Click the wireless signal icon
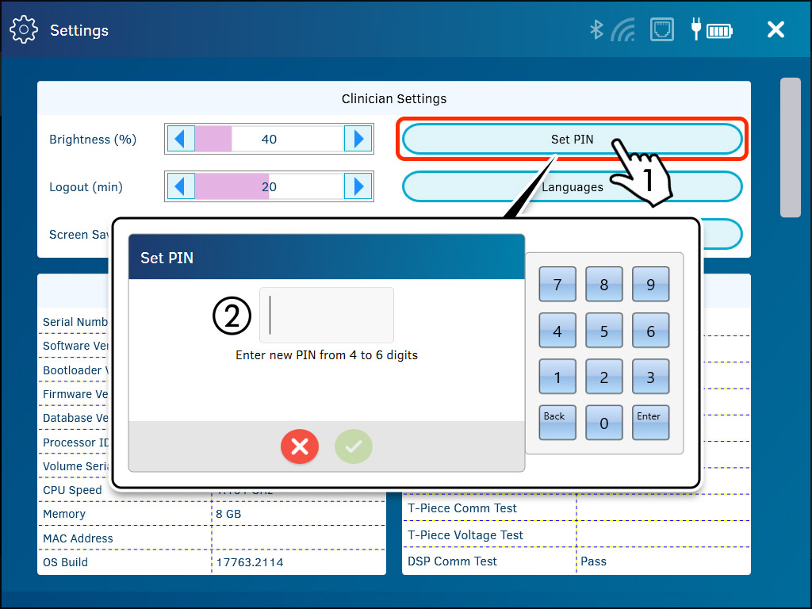Image resolution: width=812 pixels, height=609 pixels. (623, 30)
